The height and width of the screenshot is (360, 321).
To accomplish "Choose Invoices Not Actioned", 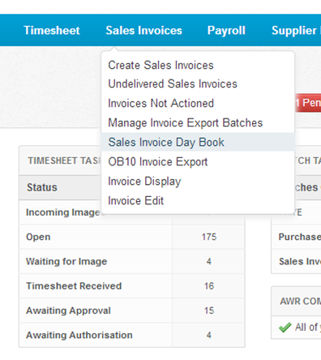I will coord(161,103).
